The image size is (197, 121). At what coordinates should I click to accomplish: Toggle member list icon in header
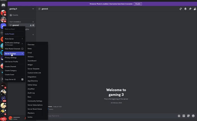coord(195,9)
